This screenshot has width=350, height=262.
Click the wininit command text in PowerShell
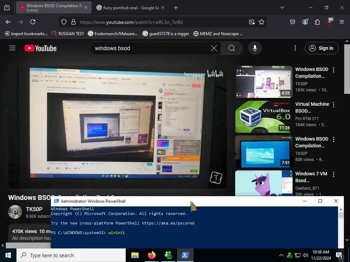pos(117,233)
